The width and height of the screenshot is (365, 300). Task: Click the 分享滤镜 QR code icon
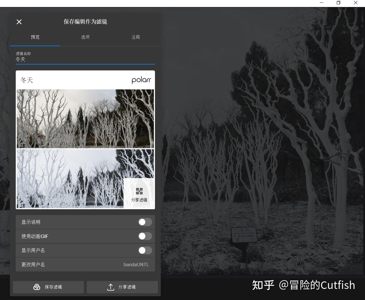click(139, 191)
